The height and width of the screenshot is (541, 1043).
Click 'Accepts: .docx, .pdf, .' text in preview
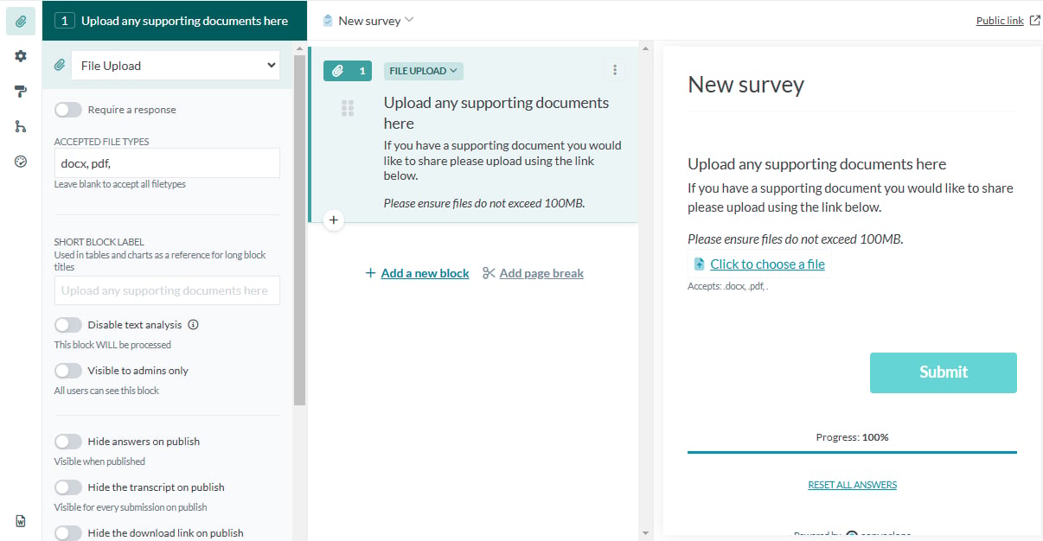click(727, 286)
